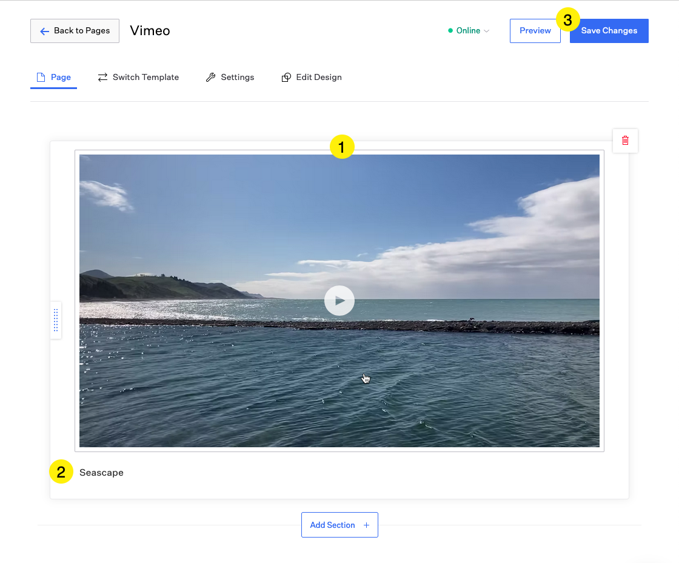Image resolution: width=679 pixels, height=563 pixels.
Task: Save changes to the page
Action: pyautogui.click(x=609, y=31)
